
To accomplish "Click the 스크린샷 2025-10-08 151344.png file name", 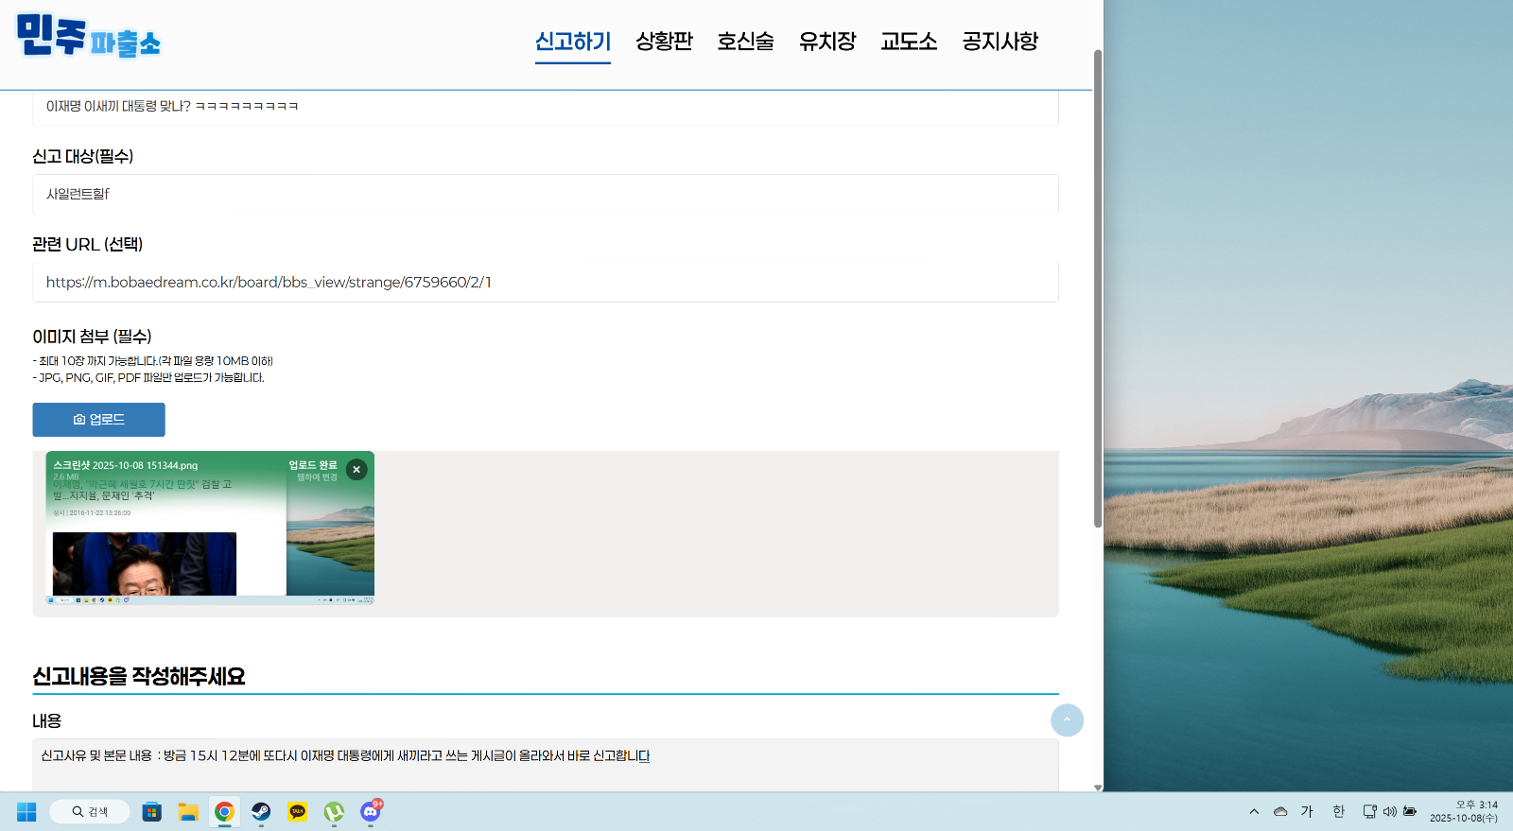I will [126, 465].
